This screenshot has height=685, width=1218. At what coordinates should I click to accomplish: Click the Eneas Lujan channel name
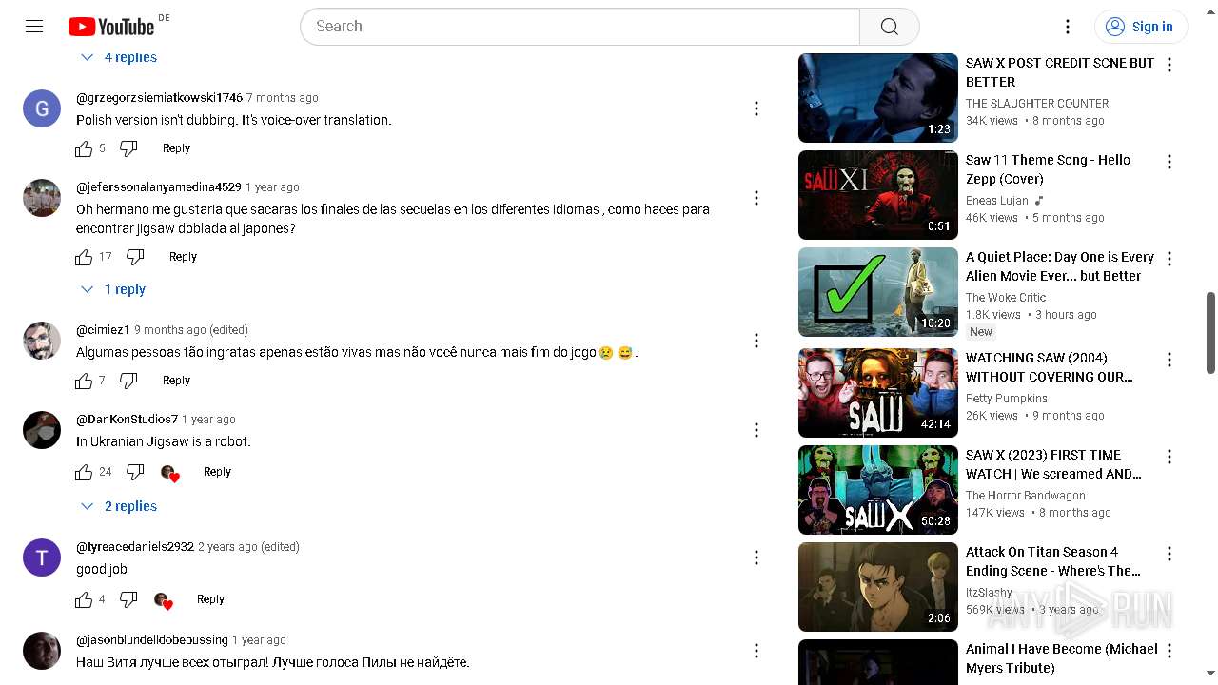point(997,201)
